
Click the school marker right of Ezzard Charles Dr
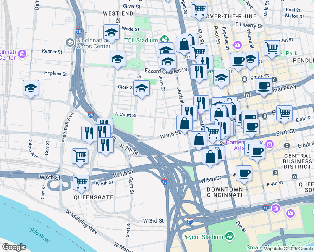point(221,78)
